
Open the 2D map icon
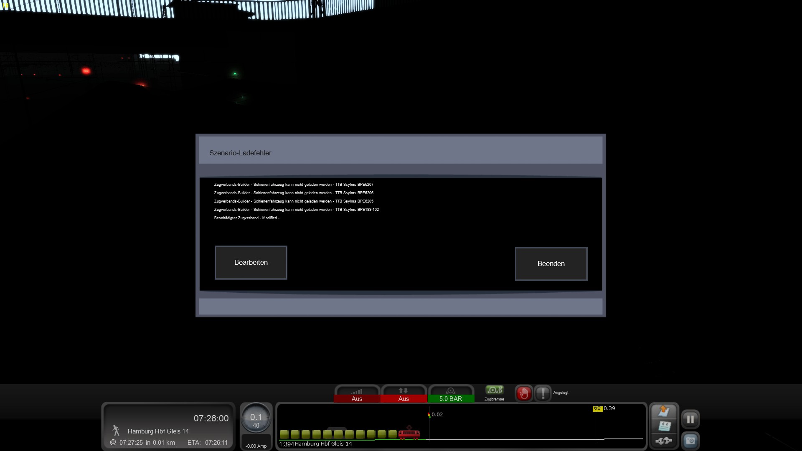663,411
